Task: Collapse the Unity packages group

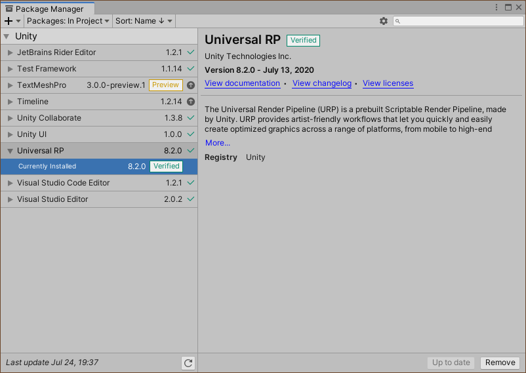Action: [x=7, y=36]
